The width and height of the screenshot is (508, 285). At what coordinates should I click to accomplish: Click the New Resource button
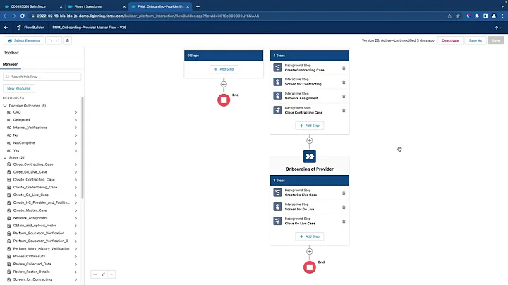coord(19,88)
